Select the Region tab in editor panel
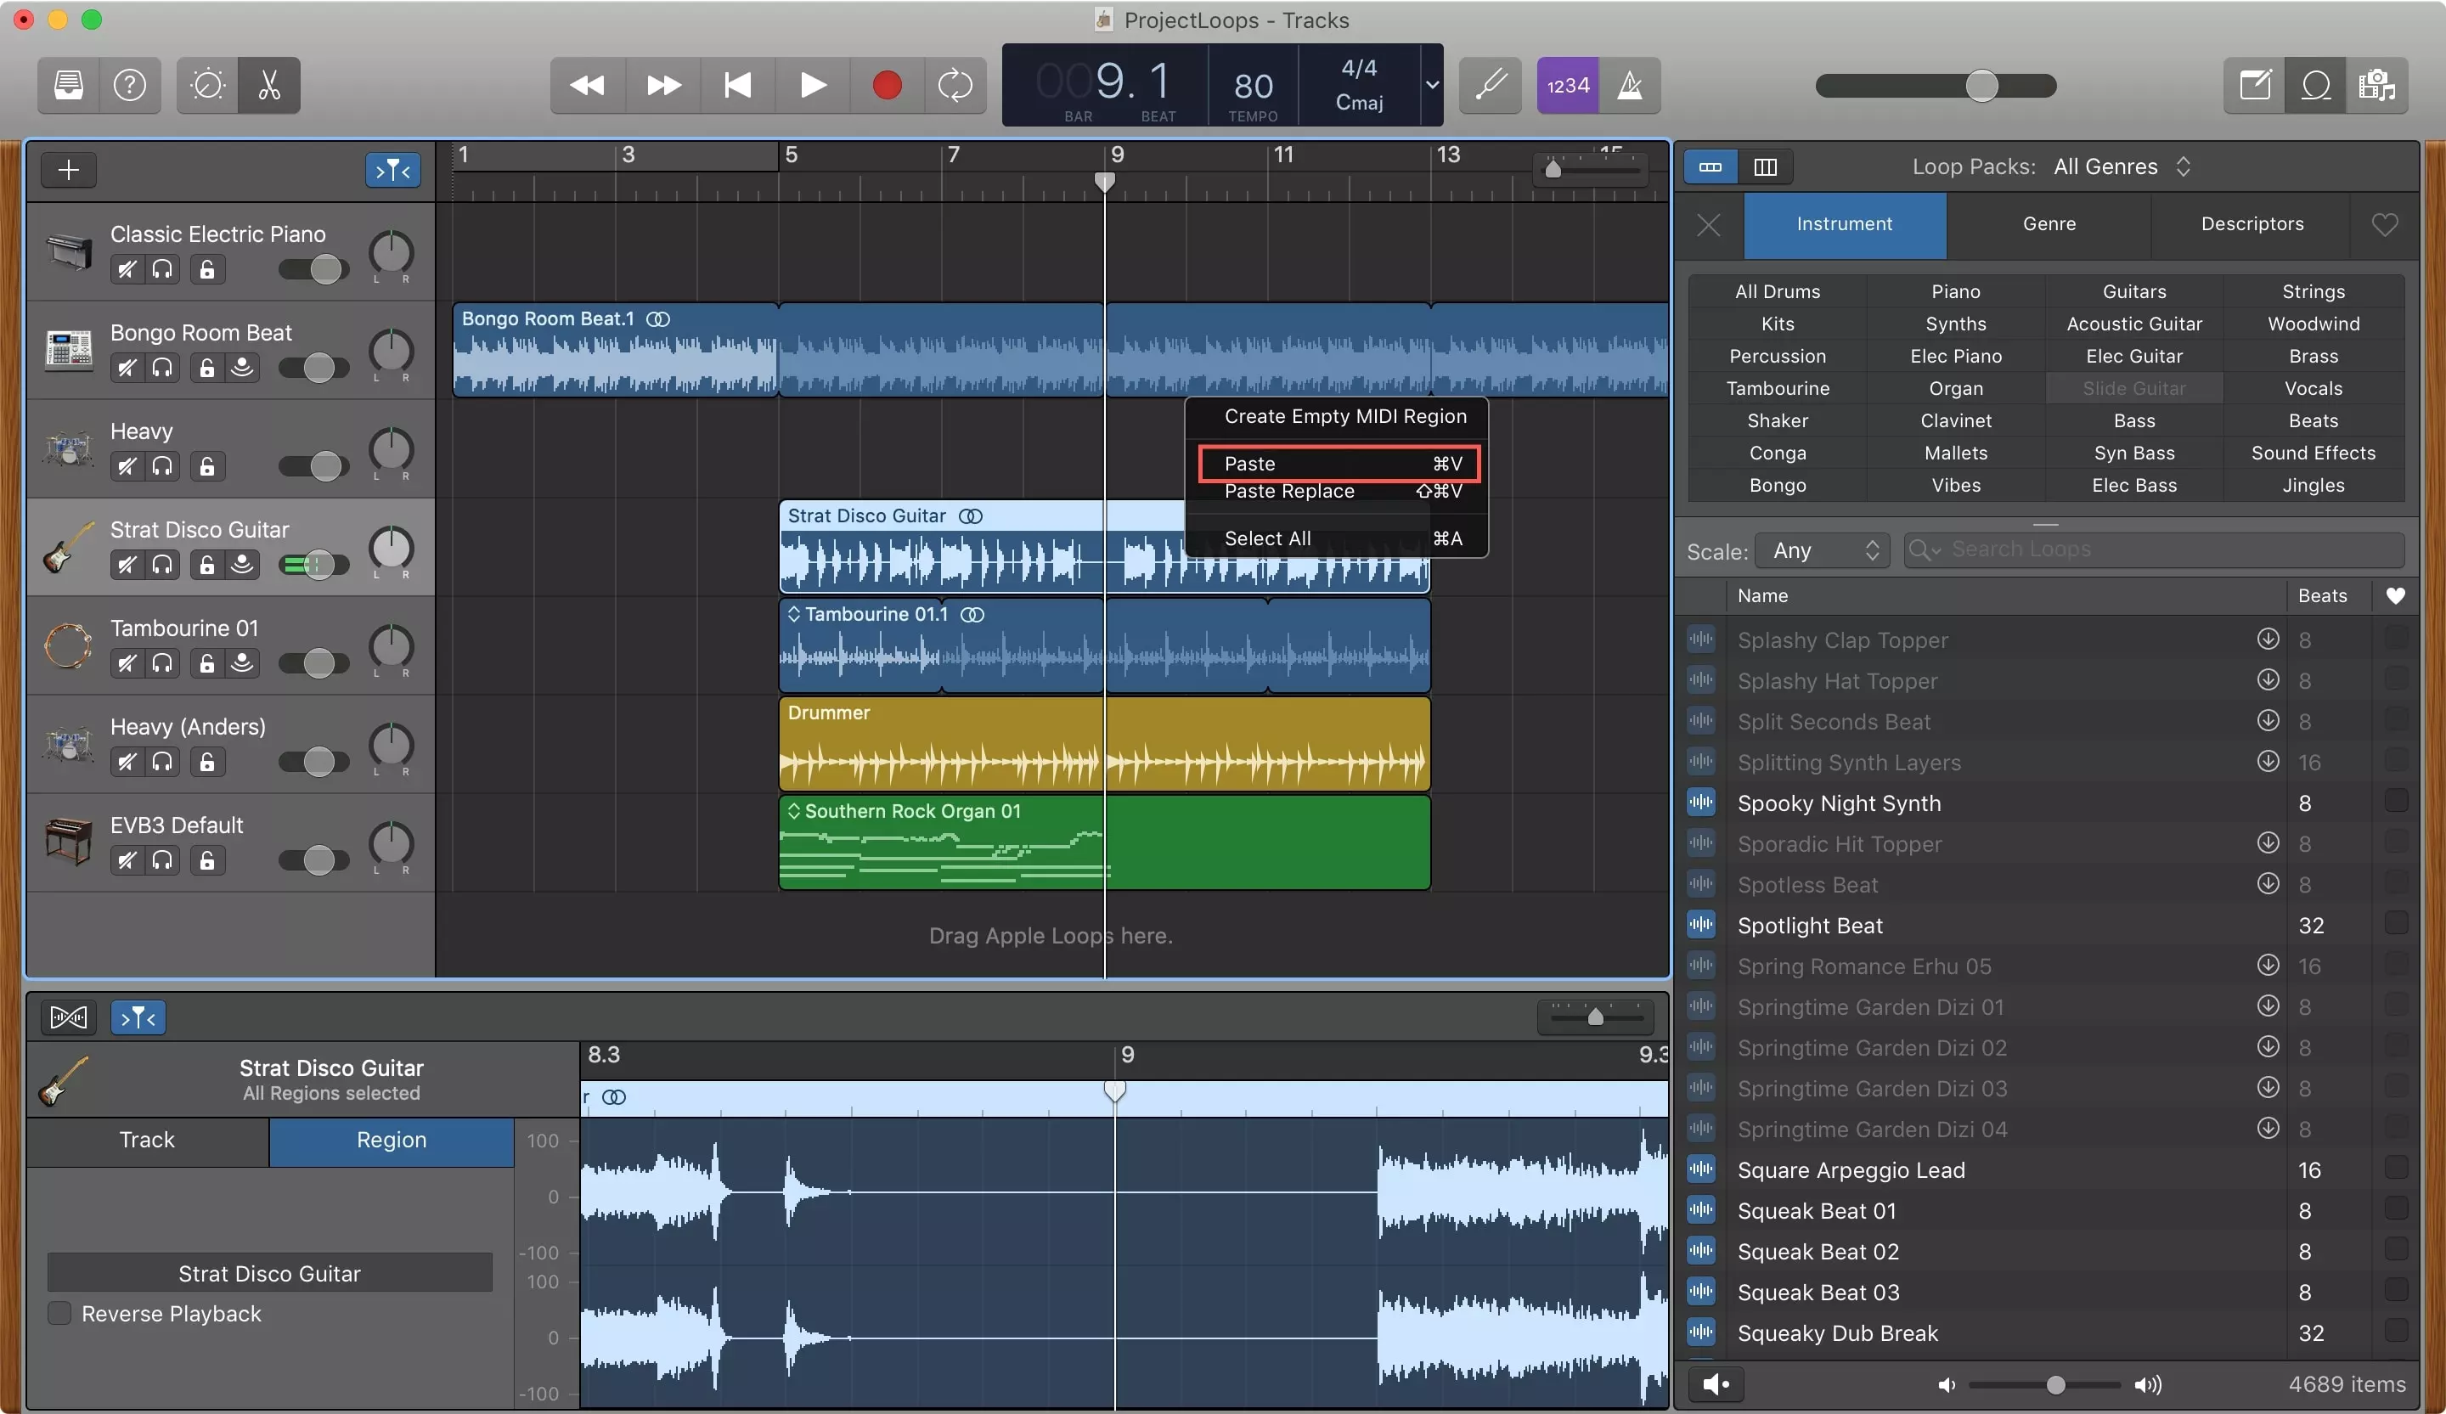The width and height of the screenshot is (2446, 1414). (391, 1141)
